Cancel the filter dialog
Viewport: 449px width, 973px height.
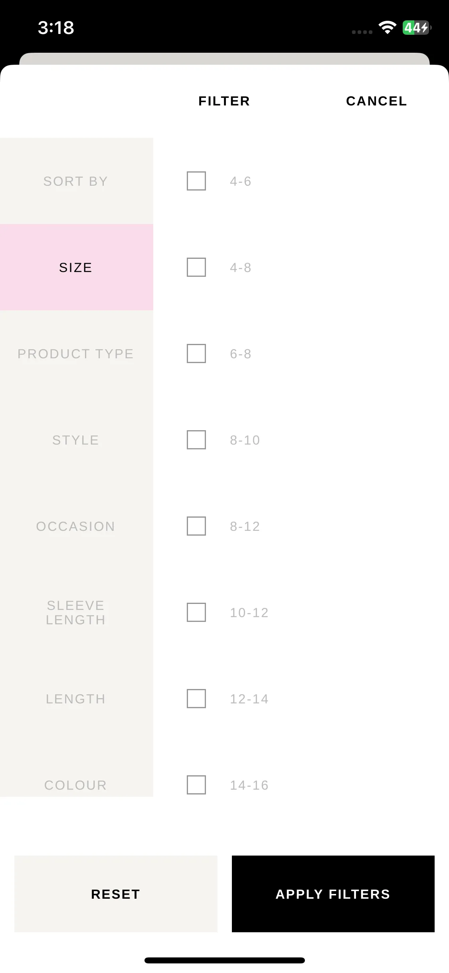(x=376, y=101)
